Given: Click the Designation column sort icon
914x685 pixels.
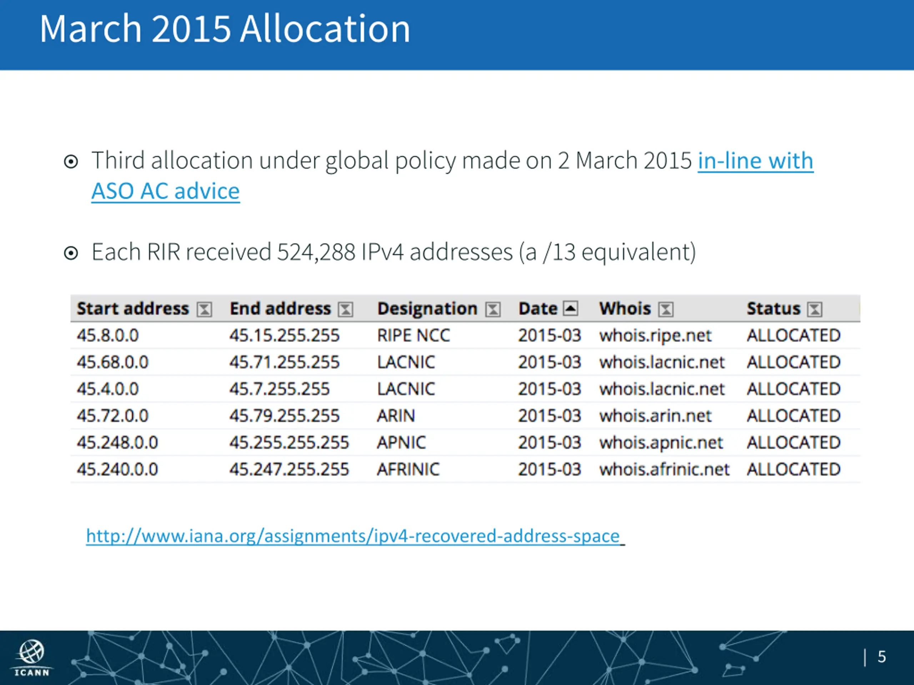Looking at the screenshot, I should coord(493,309).
